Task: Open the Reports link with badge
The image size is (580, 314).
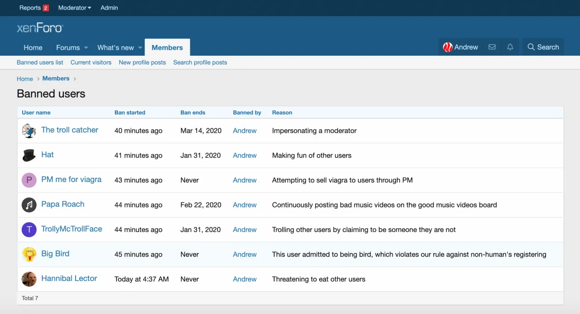Action: coord(34,8)
